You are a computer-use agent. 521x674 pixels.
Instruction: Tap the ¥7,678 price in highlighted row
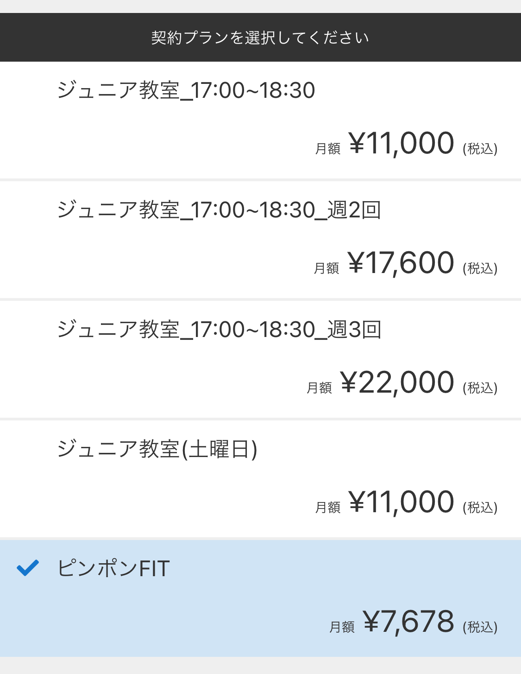click(408, 622)
